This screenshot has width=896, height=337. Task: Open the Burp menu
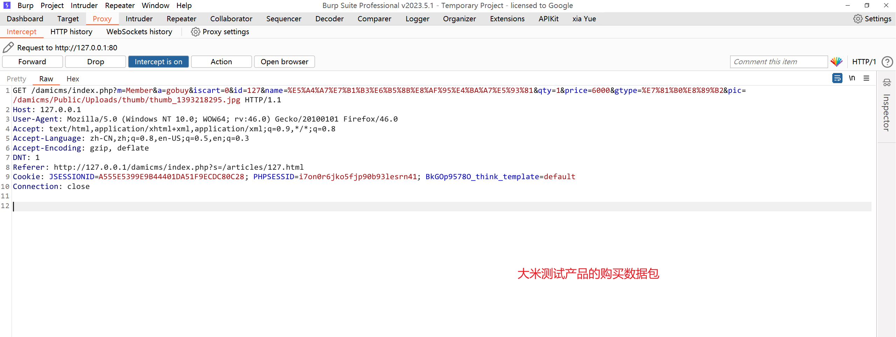click(26, 6)
